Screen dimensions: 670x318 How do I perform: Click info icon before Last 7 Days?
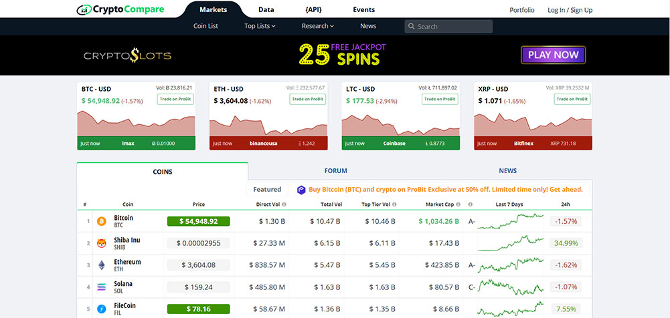coord(471,204)
